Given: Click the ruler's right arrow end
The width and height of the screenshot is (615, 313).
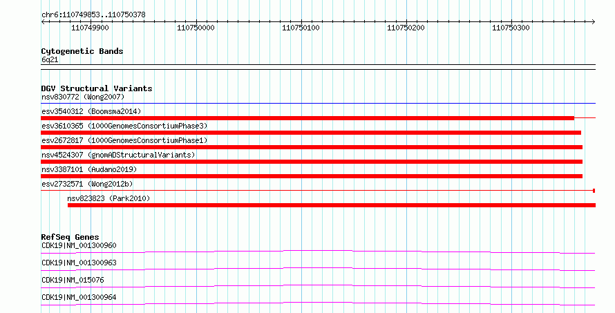Looking at the screenshot, I should pyautogui.click(x=594, y=21).
